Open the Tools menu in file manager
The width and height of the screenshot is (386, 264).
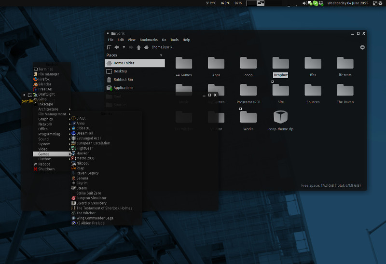click(x=174, y=40)
